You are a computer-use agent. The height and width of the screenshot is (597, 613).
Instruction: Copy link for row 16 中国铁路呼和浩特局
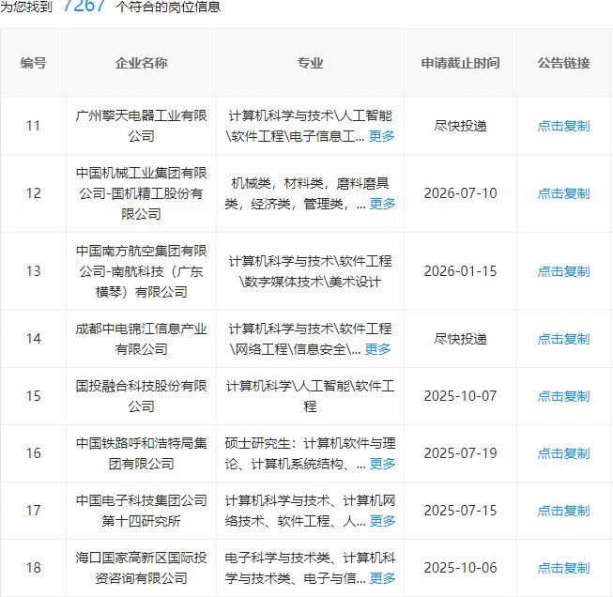(563, 453)
